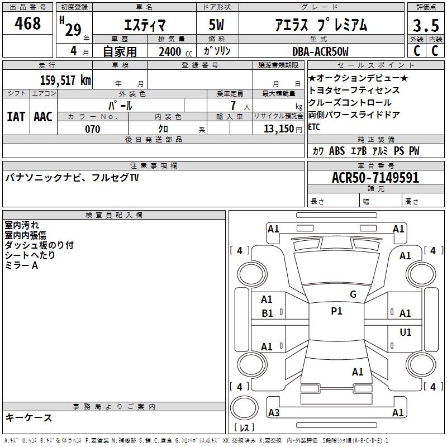Click the lot number 468
The height and width of the screenshot is (447, 447).
click(x=27, y=23)
